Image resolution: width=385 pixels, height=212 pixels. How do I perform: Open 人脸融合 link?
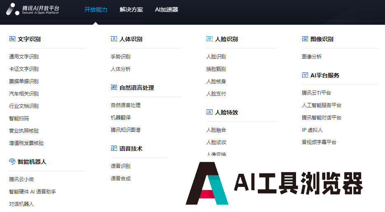[216, 130]
